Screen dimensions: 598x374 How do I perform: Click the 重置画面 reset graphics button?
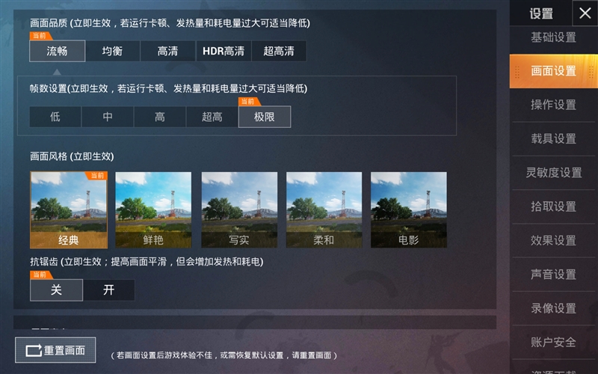[55, 350]
